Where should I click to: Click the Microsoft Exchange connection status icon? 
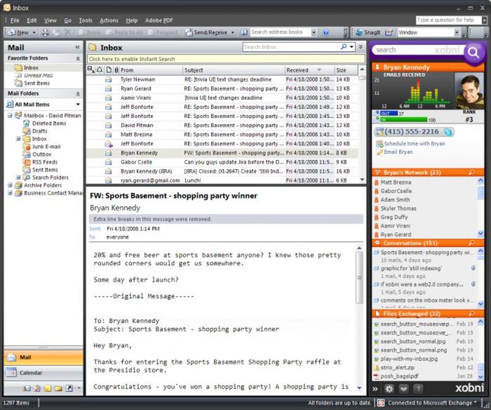[381, 403]
